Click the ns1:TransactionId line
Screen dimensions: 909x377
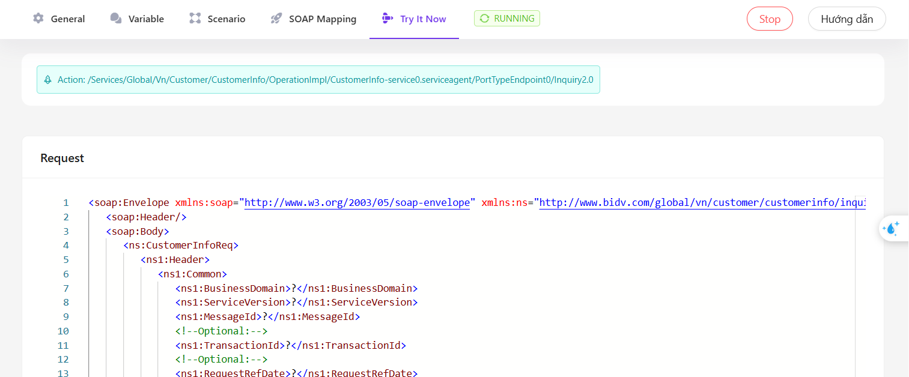(291, 346)
